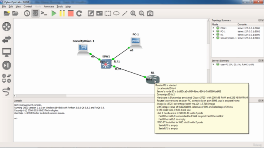Select the add a link cable tool
Viewport: 264px width, 148px height.
[7, 91]
